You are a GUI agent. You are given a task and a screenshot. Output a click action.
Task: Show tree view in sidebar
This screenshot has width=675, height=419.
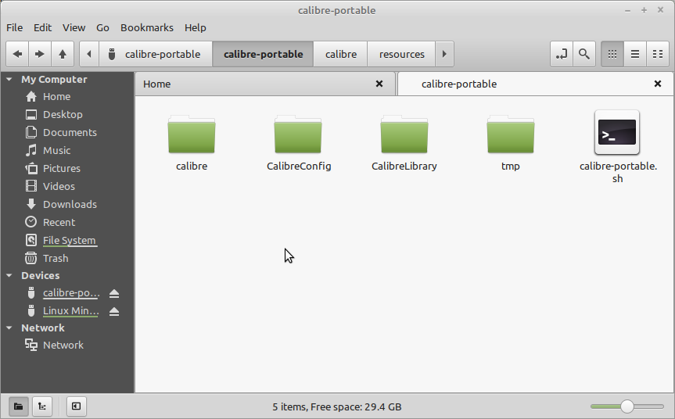[42, 406]
